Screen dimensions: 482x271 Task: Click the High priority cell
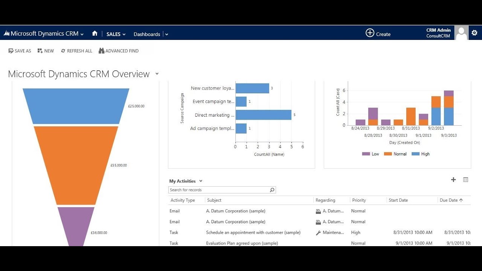click(355, 233)
